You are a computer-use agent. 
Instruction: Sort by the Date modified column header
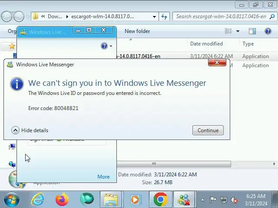pyautogui.click(x=206, y=44)
